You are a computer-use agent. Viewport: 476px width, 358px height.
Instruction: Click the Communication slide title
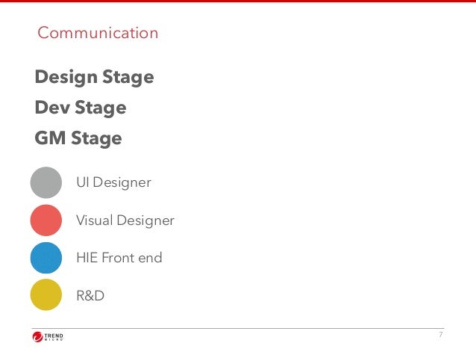98,33
